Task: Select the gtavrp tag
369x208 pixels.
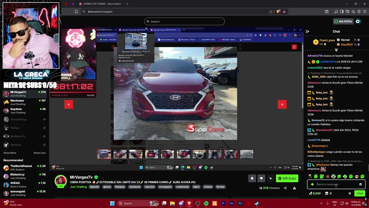Action: pyautogui.click(x=107, y=187)
